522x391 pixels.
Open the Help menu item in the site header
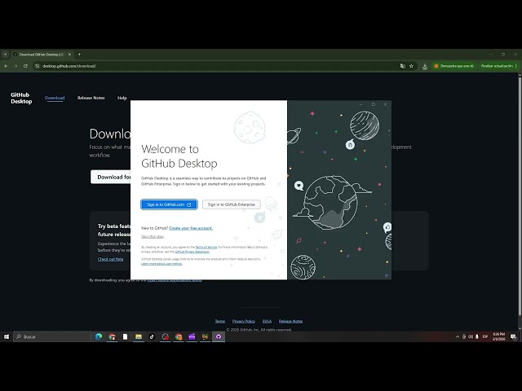click(x=122, y=98)
